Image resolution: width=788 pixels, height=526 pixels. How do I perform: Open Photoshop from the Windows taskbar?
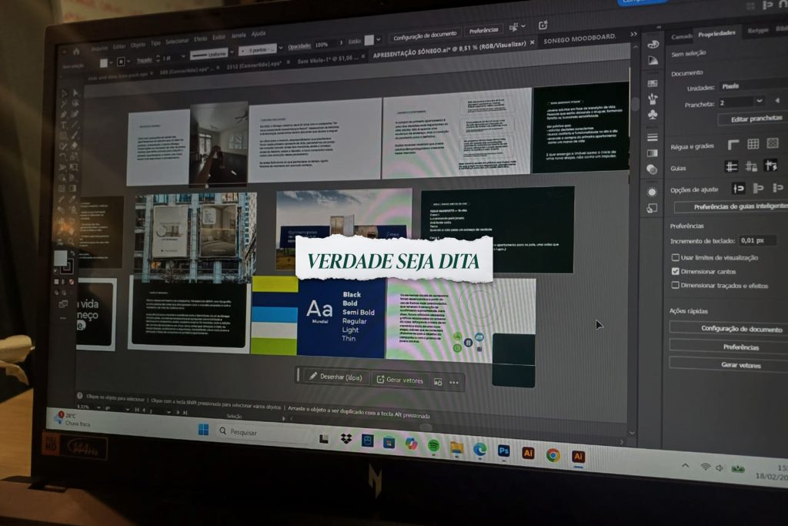pyautogui.click(x=504, y=451)
